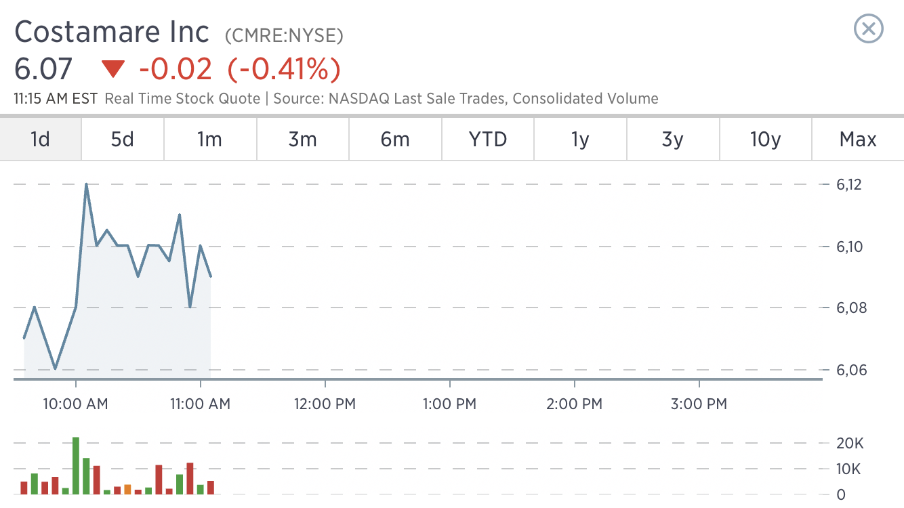
Task: Select the YTD chart range
Action: tap(488, 140)
